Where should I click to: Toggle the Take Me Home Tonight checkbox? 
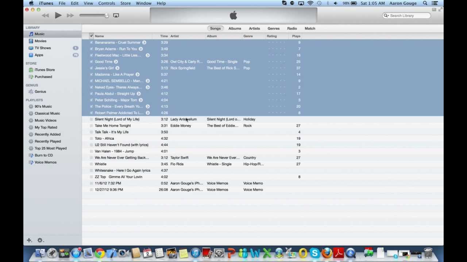pos(91,126)
